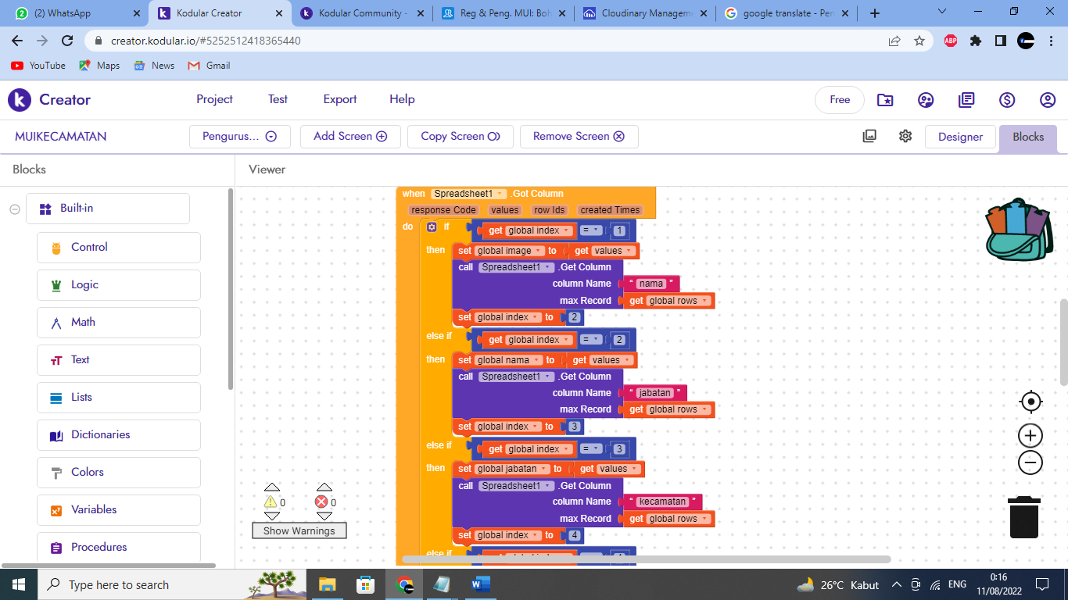Click the Show Warnings button
Image resolution: width=1068 pixels, height=600 pixels.
click(x=299, y=530)
